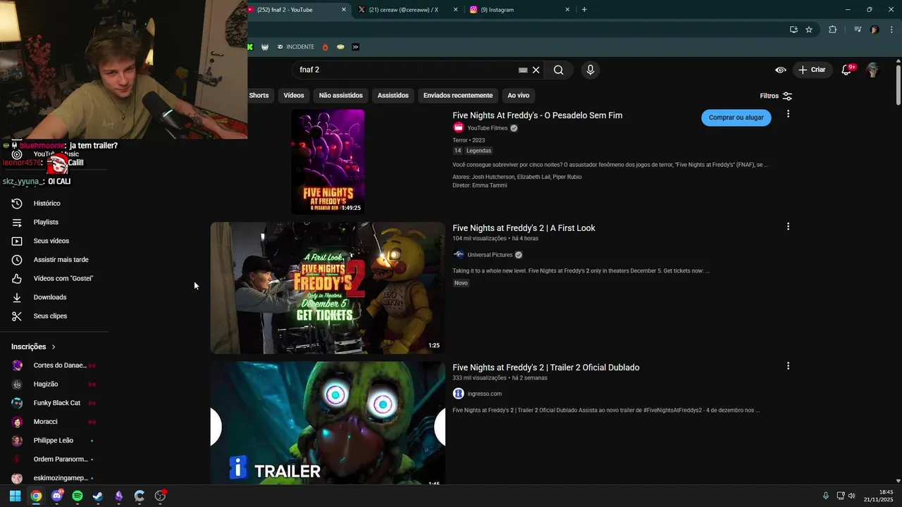Open Steam from the taskbar
The width and height of the screenshot is (902, 507).
click(x=98, y=496)
